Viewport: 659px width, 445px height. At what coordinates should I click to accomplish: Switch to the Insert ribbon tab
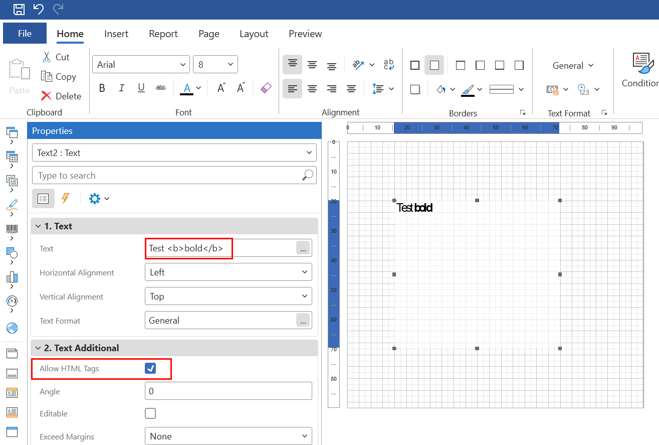pyautogui.click(x=116, y=34)
